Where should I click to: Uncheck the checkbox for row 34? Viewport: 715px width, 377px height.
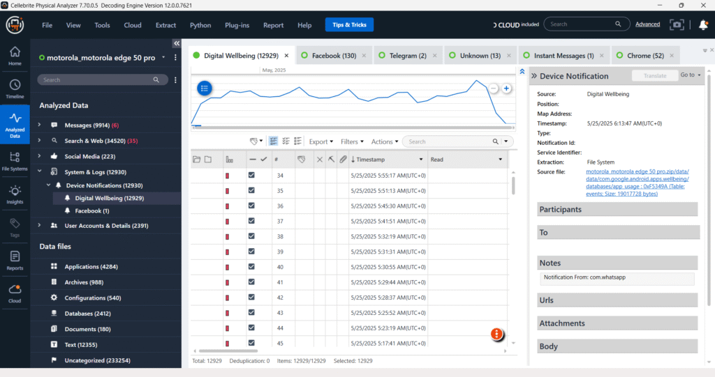(251, 175)
